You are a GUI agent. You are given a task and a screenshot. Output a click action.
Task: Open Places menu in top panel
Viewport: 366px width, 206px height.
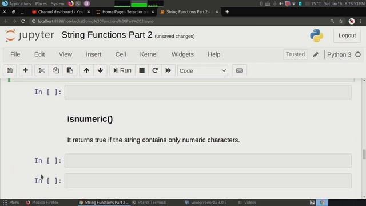coord(41,3)
